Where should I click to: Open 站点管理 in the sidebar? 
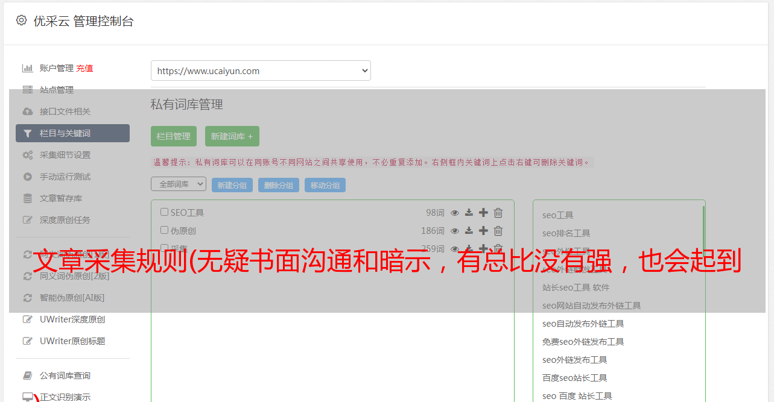point(57,90)
